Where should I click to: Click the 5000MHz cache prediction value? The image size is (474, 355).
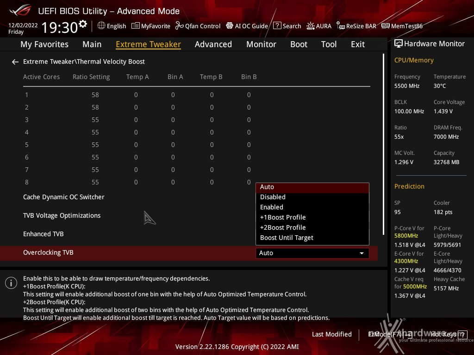(x=415, y=287)
